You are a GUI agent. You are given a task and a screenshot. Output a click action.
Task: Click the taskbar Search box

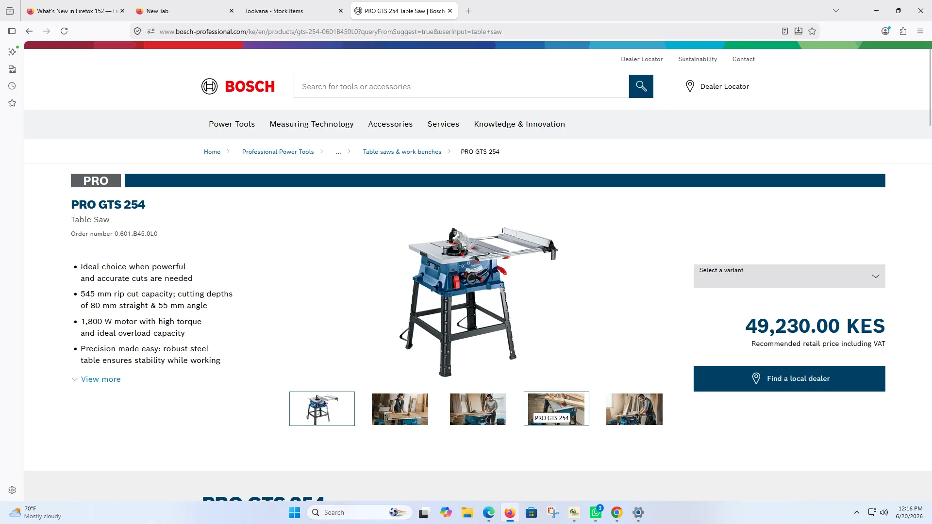pos(360,512)
